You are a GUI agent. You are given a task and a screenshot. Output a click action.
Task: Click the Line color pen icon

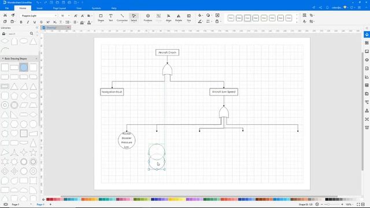(x=200, y=21)
